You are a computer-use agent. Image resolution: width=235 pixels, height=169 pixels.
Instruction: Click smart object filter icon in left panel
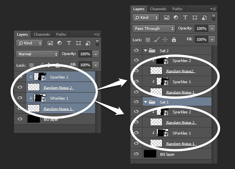(88, 43)
